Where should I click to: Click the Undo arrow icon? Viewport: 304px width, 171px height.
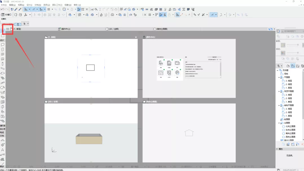[3, 9]
